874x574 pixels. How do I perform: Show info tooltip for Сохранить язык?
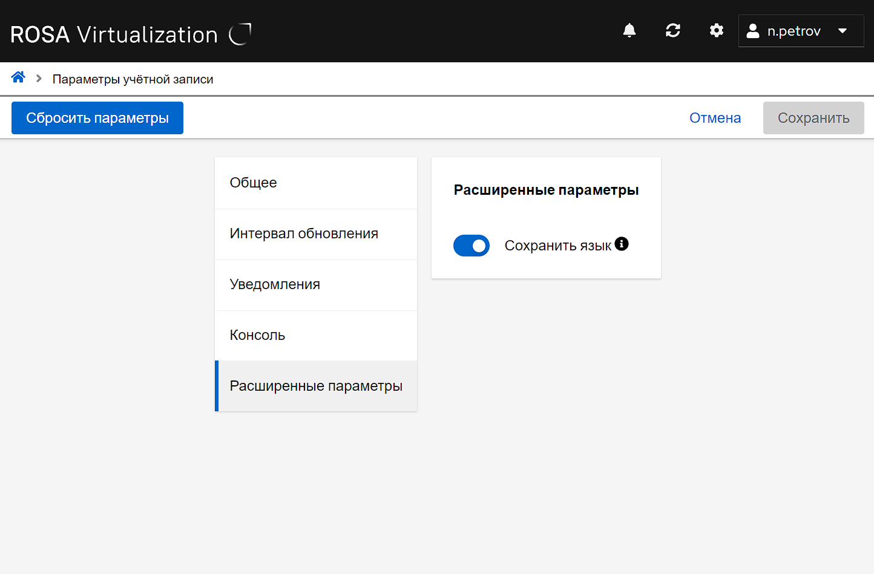[x=622, y=244]
